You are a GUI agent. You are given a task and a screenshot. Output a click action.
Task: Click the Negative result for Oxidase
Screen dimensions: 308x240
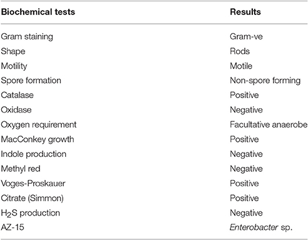pos(246,110)
